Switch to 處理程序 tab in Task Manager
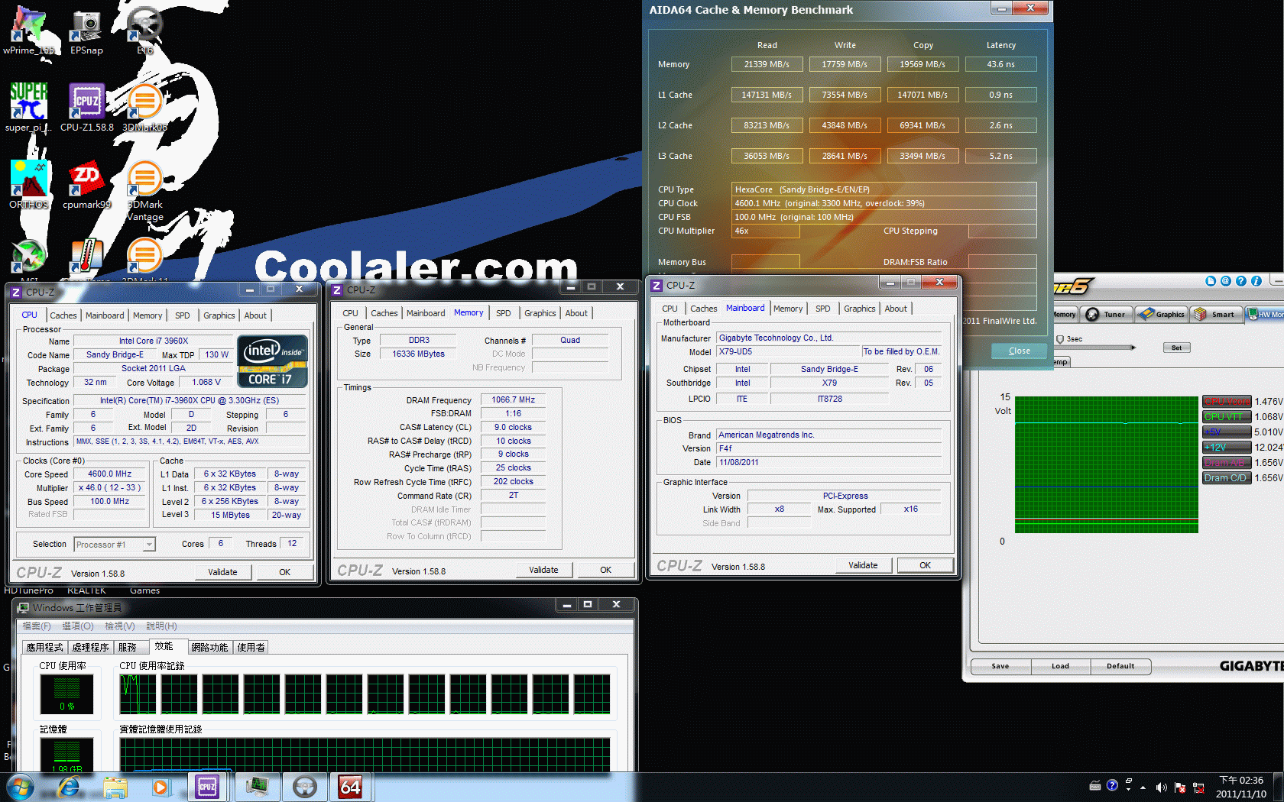 90,647
